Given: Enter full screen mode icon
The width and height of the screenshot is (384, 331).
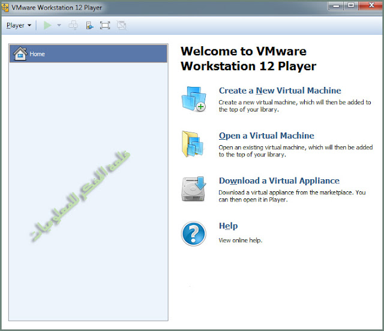Looking at the screenshot, I should (105, 25).
